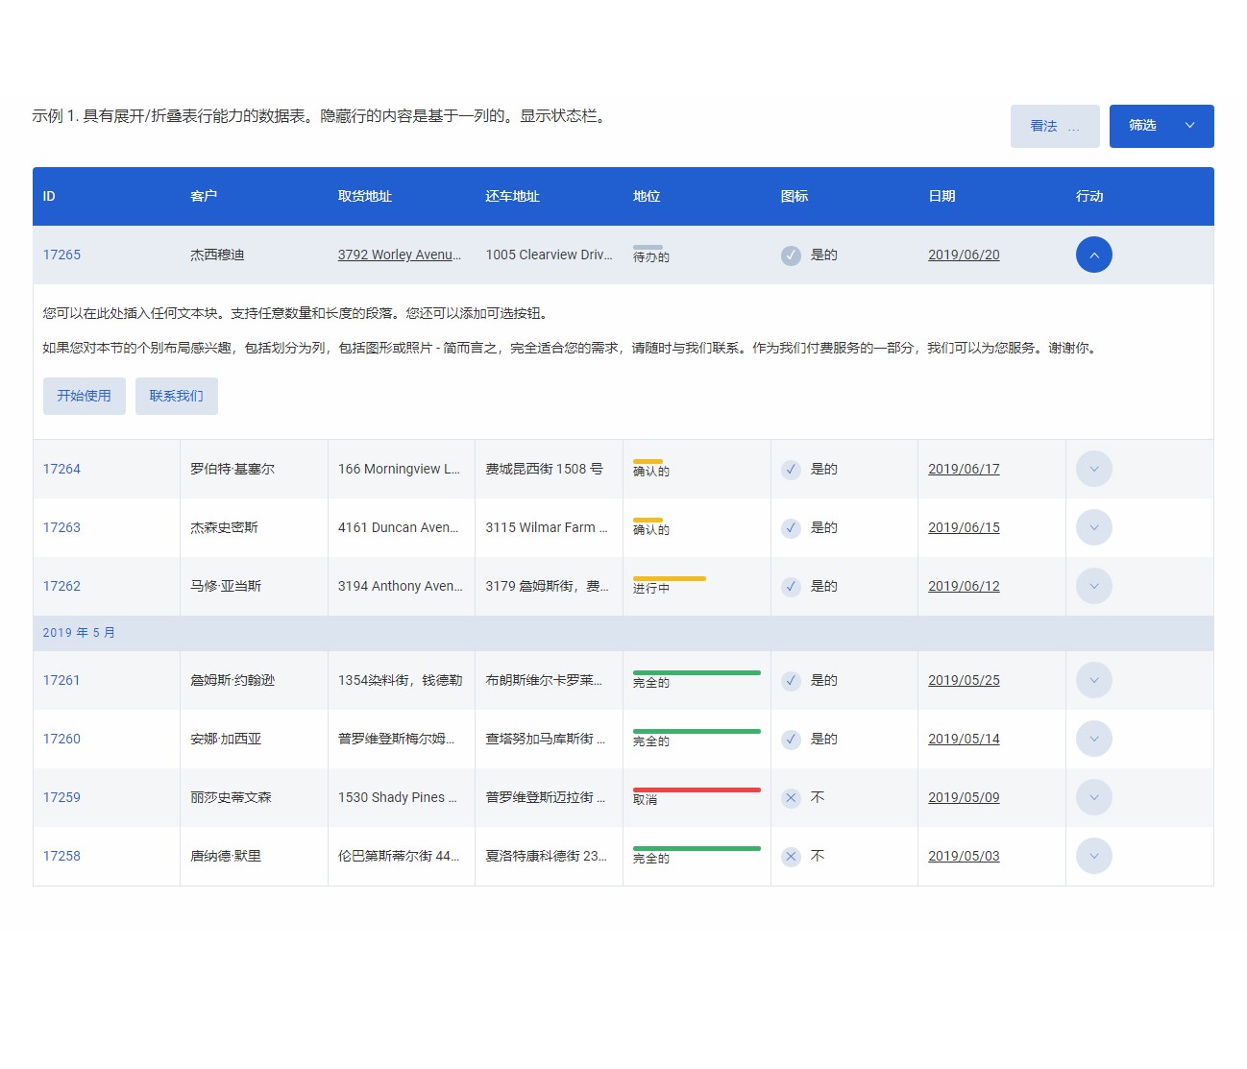Click the address cell 1530 Shady Pines
The height and width of the screenshot is (1069, 1247).
coord(398,797)
